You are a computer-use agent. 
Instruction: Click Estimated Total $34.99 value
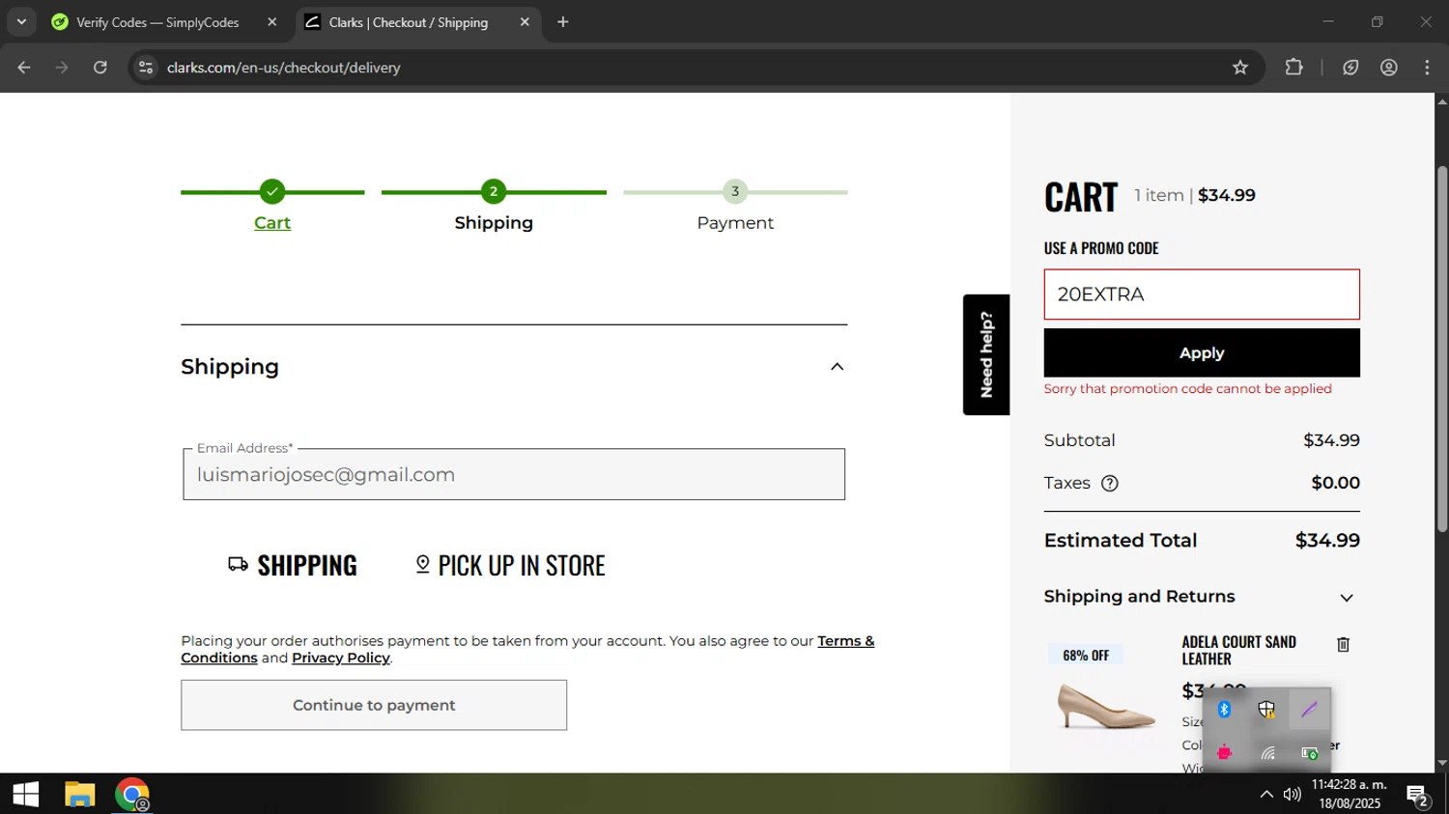pyautogui.click(x=1327, y=541)
